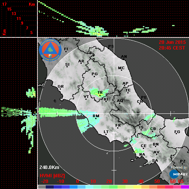Select the RM city marker
The height and width of the screenshot is (189, 189).
pyautogui.click(x=96, y=119)
